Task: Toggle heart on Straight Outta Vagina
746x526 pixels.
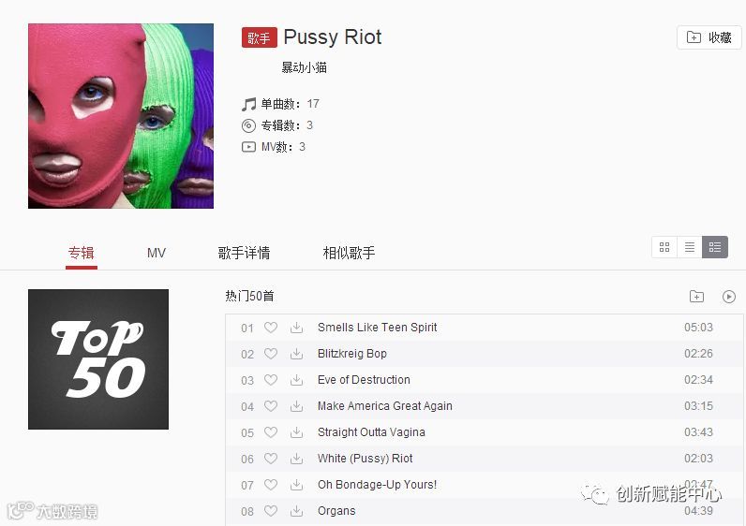Action: pyautogui.click(x=271, y=431)
